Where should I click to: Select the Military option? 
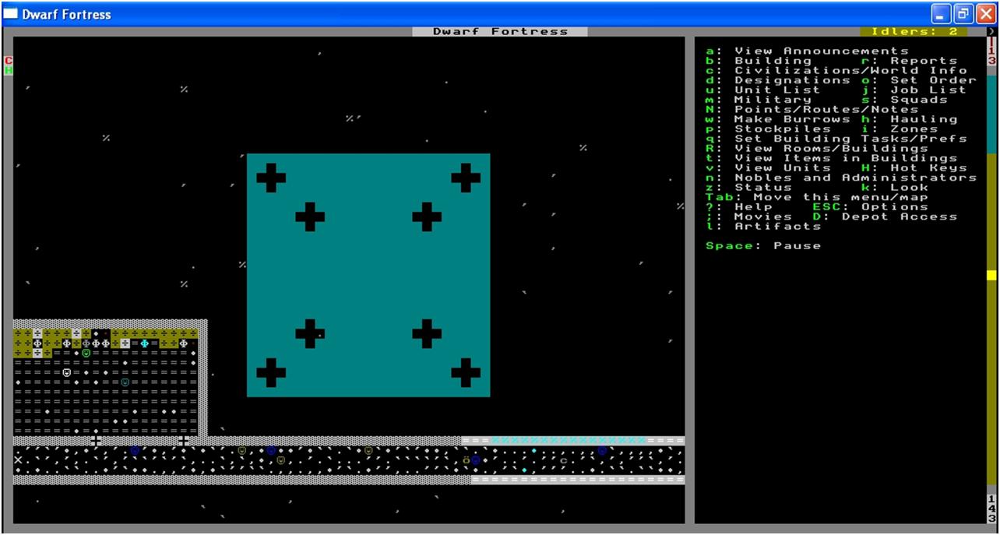click(759, 100)
